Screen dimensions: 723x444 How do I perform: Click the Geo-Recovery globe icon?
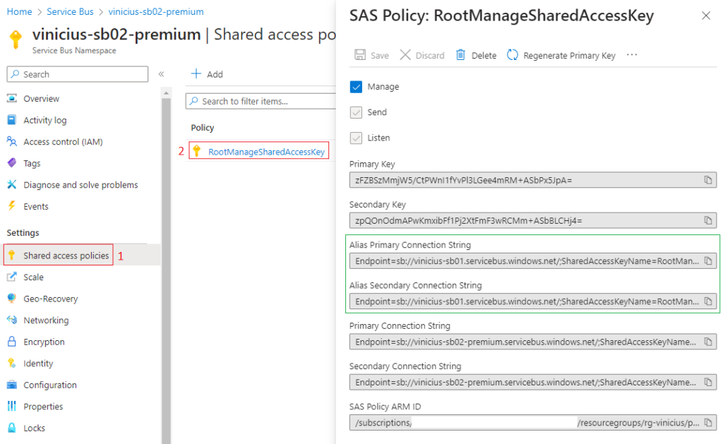tap(12, 299)
